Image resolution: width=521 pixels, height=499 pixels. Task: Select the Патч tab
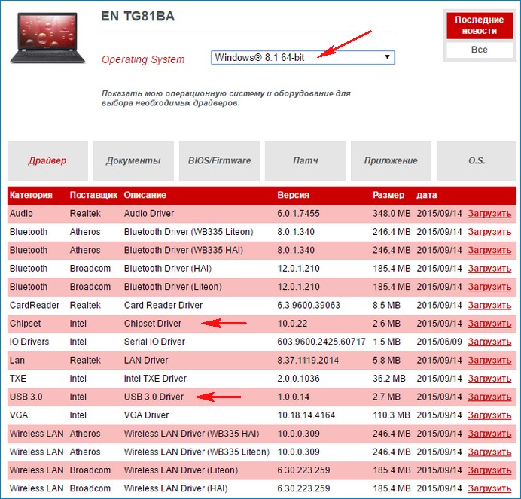tap(305, 160)
